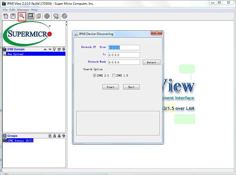Open the Manage menu
Viewport: 236px width, 175px height.
click(x=23, y=10)
